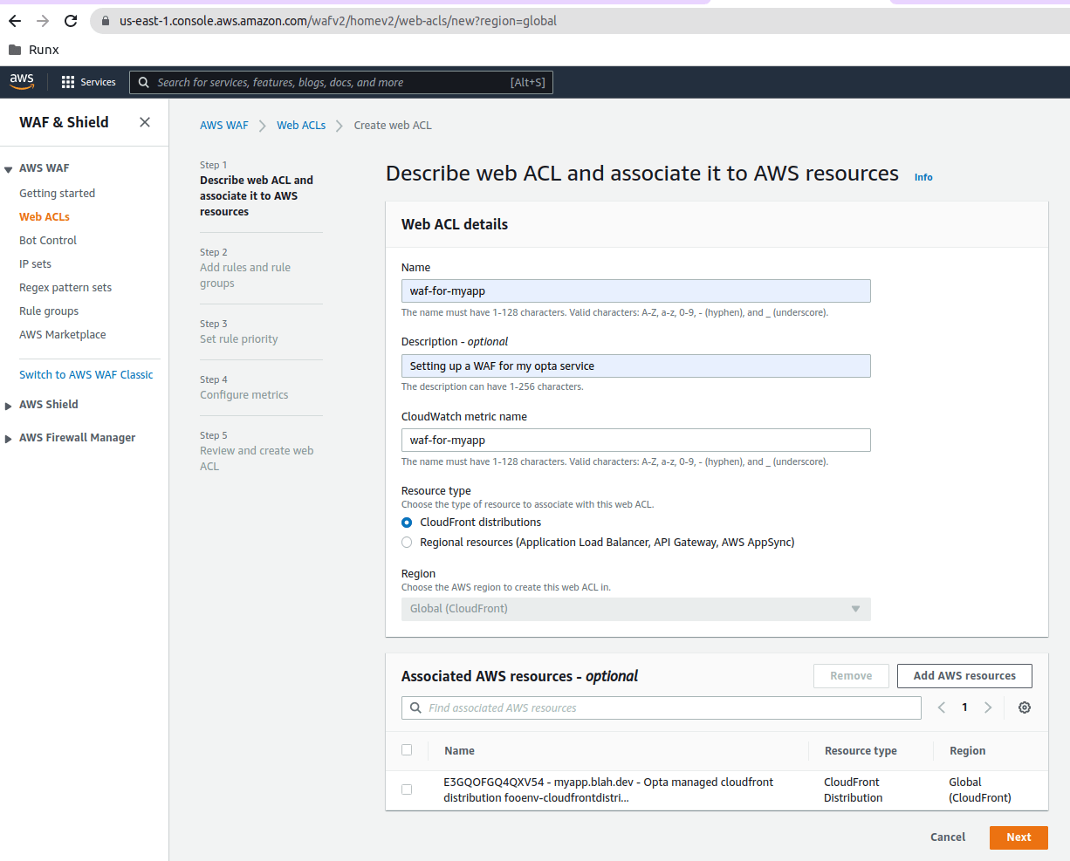The image size is (1070, 861).
Task: Navigate to Regex pattern sets in the sidebar
Action: (x=65, y=287)
